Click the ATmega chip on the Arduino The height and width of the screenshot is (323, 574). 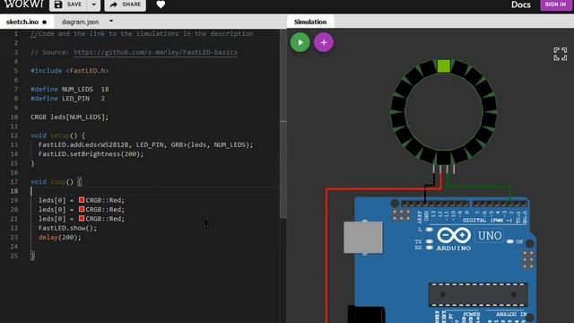coord(478,294)
